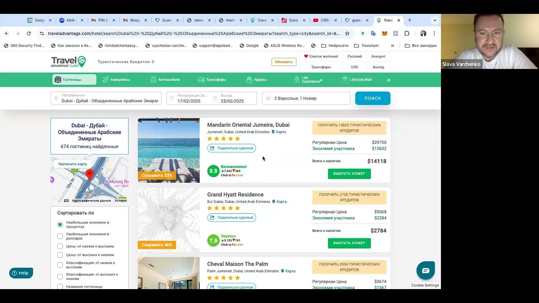Click the address bar URL field
Viewport: 539px width, 303px height.
pyautogui.click(x=194, y=33)
